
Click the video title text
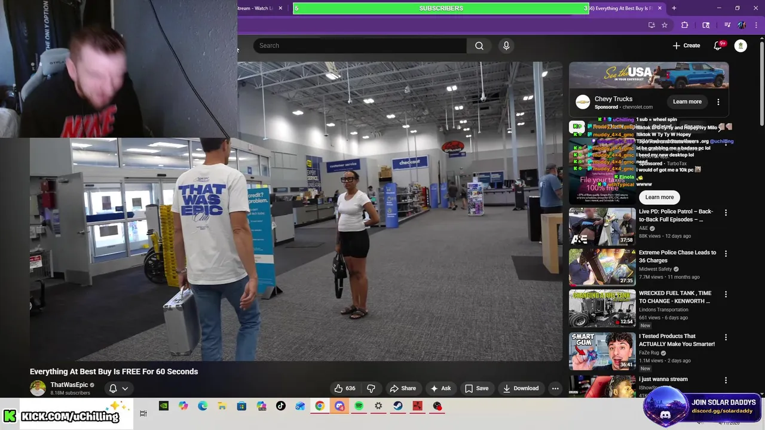[114, 371]
